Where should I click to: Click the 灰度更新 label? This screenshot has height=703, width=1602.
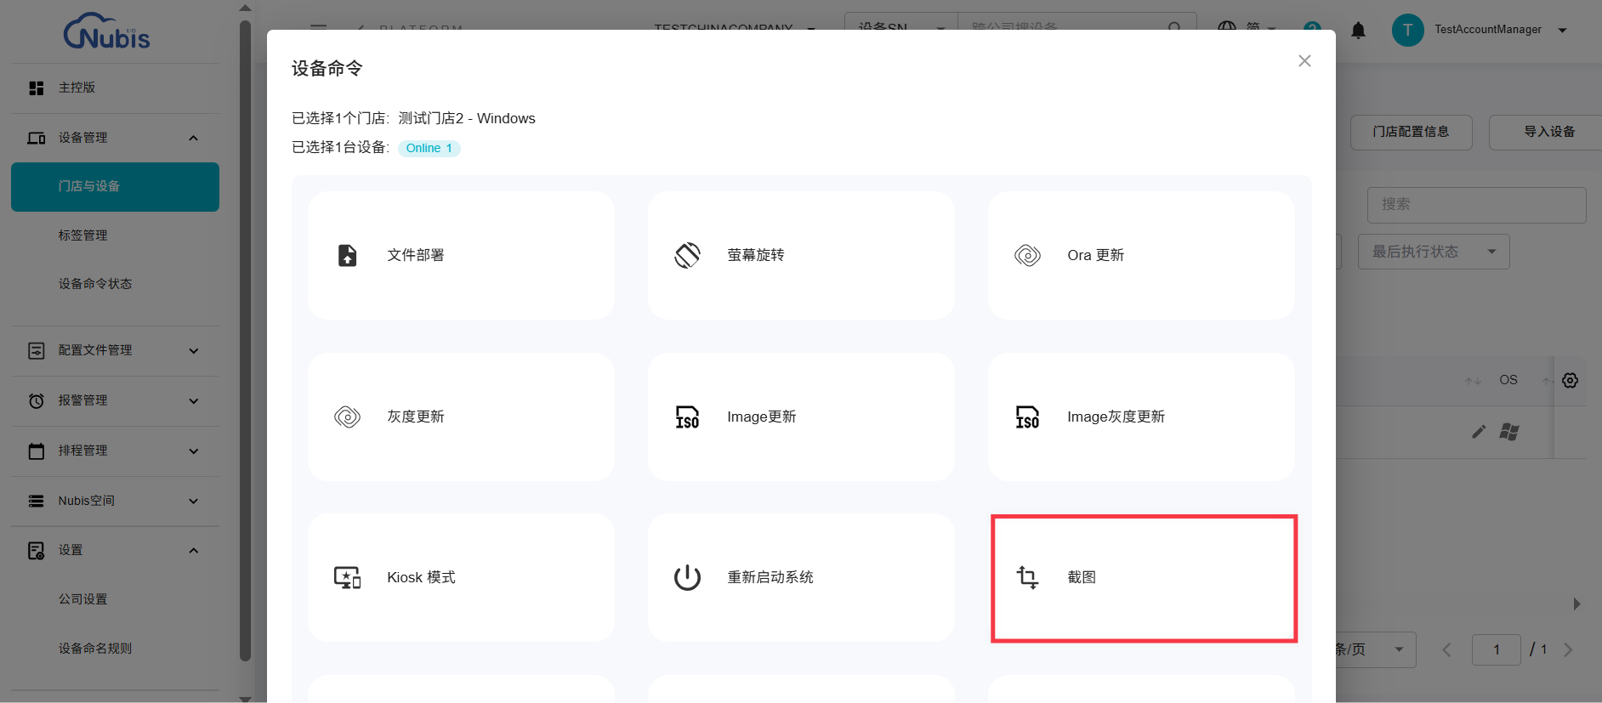click(x=416, y=417)
